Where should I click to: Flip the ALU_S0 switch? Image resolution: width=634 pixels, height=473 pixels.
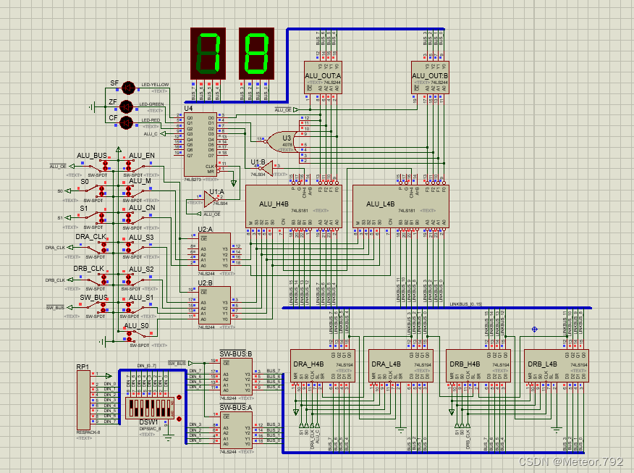click(x=138, y=335)
